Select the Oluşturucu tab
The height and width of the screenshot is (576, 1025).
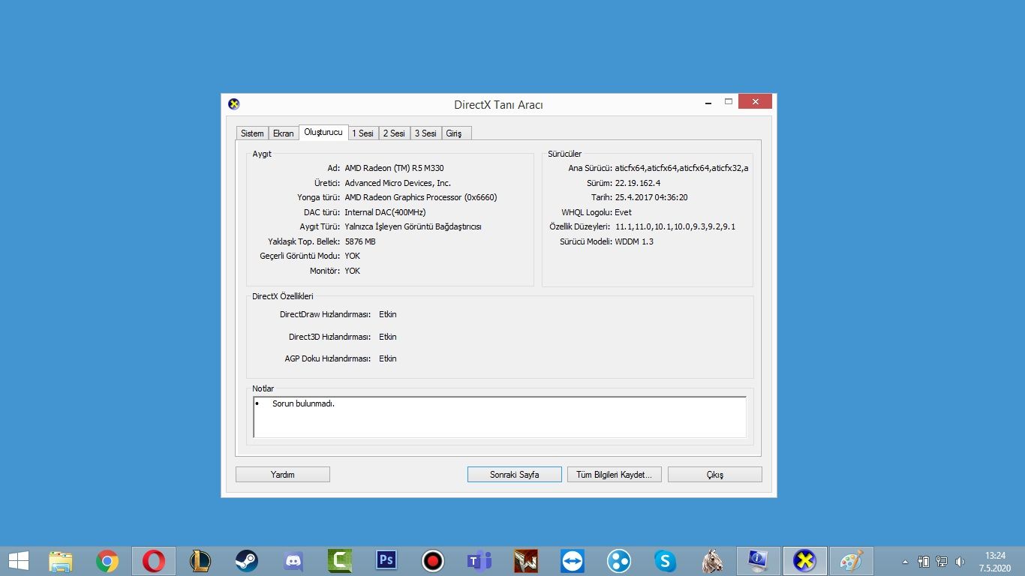pos(323,132)
